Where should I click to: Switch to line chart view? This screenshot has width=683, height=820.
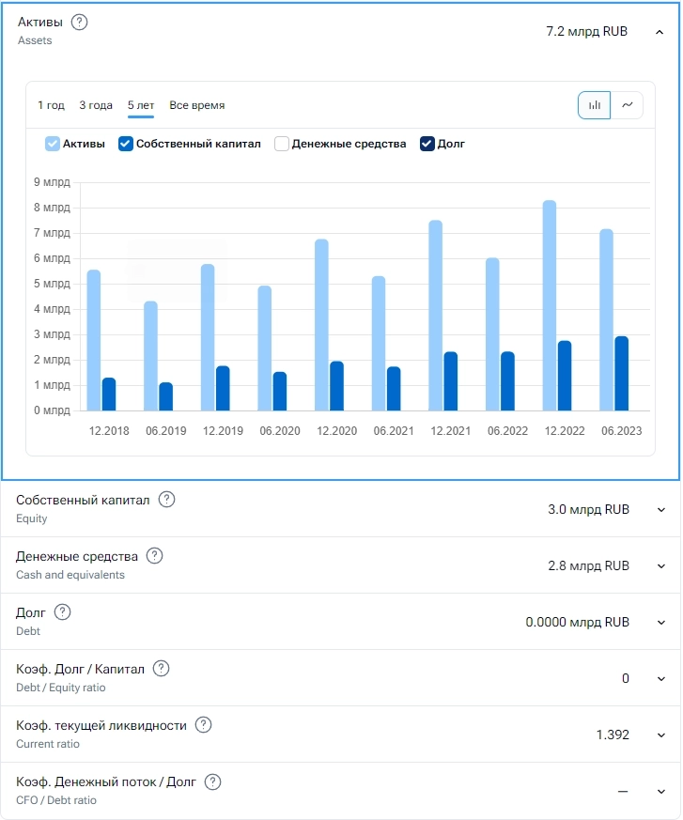628,105
